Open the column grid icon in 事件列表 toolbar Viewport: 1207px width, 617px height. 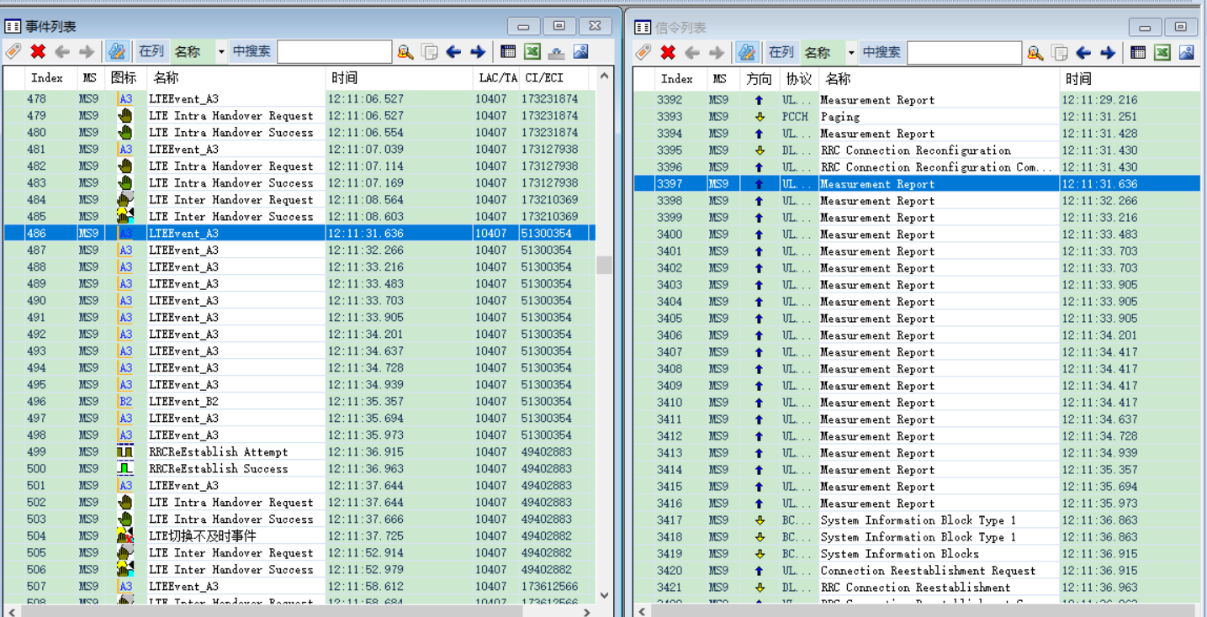click(508, 51)
